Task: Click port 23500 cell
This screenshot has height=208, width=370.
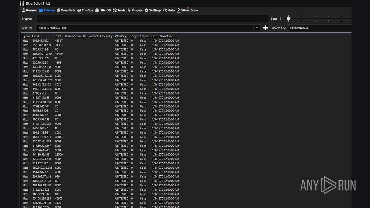Action: (59, 155)
